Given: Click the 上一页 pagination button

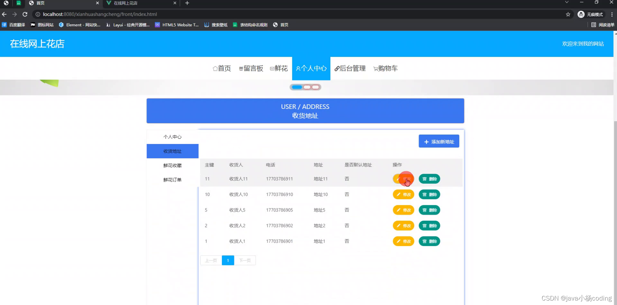Looking at the screenshot, I should click(x=211, y=260).
